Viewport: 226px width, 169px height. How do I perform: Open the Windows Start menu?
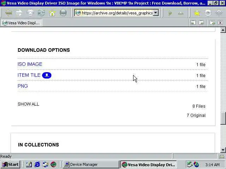pyautogui.click(x=10, y=164)
